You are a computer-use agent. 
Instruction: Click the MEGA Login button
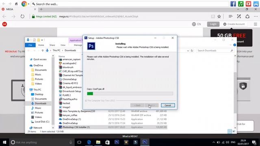tap(213, 24)
